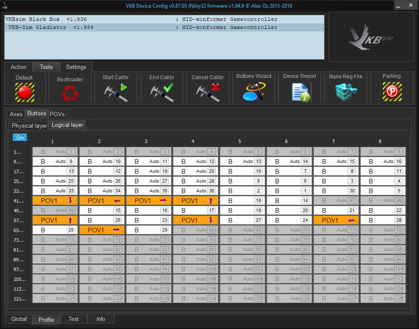
Task: Generate the Device Report
Action: coord(300,92)
